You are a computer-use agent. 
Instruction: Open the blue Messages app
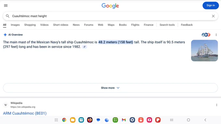98,120
